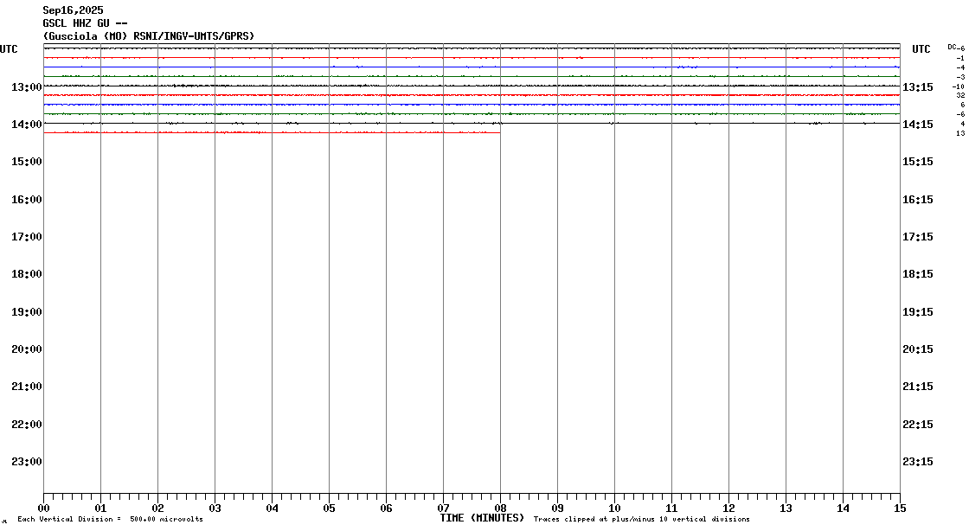Select the DC offset value -3
The image size is (969, 531).
pos(960,77)
